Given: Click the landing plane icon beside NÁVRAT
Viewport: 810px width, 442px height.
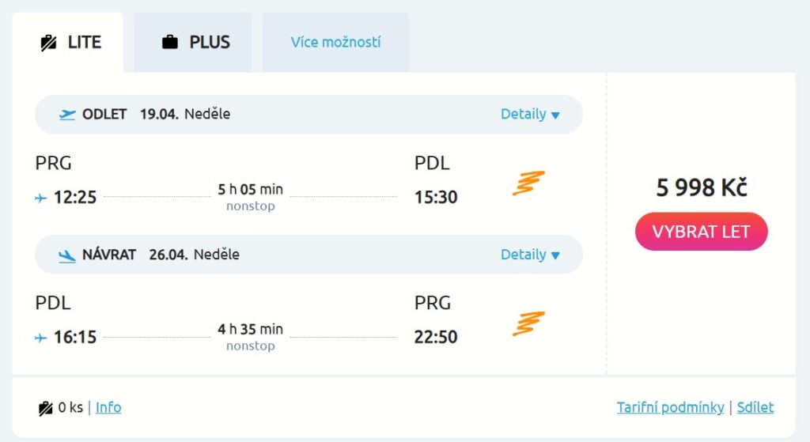Looking at the screenshot, I should (x=68, y=255).
